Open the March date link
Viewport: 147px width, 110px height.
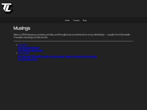click(x=24, y=53)
